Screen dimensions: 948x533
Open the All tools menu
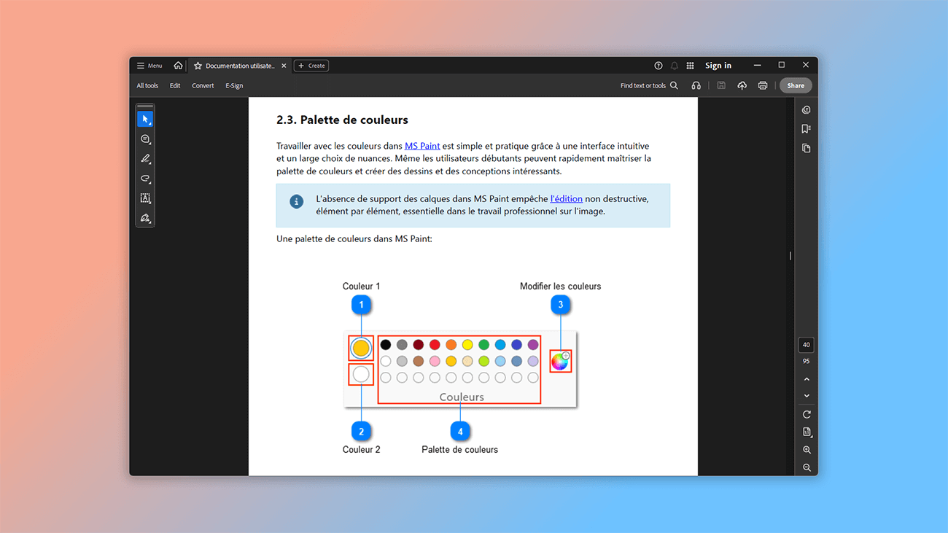coord(147,85)
